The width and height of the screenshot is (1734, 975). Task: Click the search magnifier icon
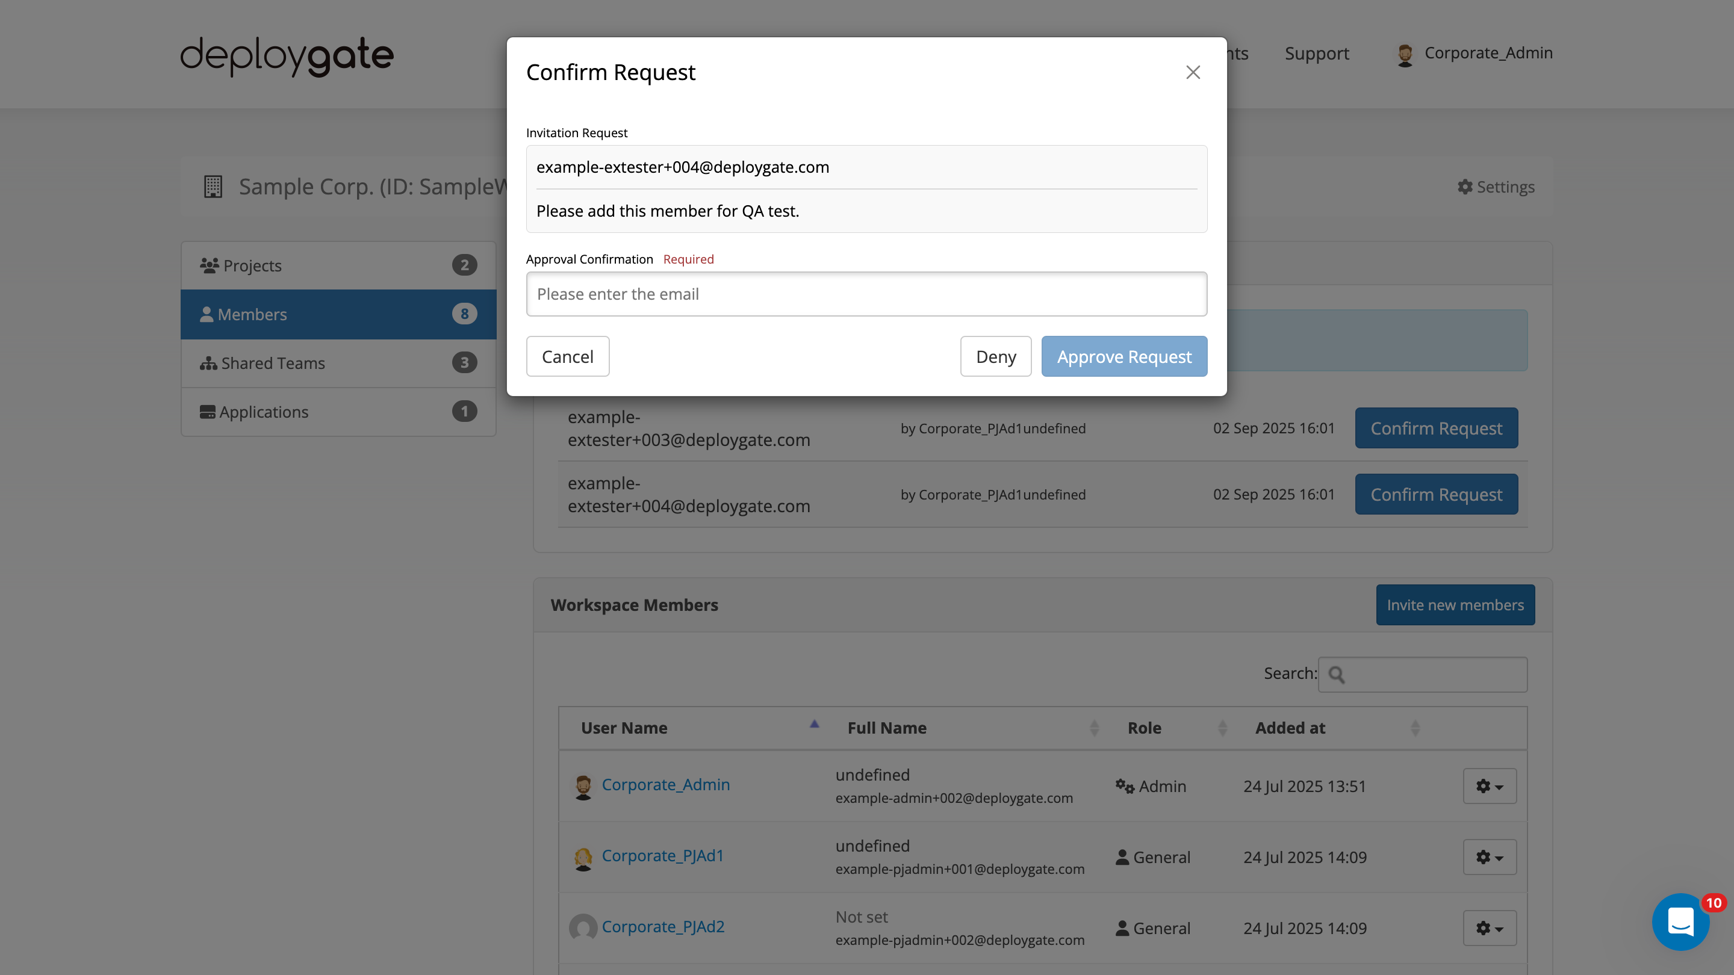[1337, 673]
